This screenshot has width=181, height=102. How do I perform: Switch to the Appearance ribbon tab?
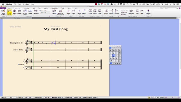[54, 8]
